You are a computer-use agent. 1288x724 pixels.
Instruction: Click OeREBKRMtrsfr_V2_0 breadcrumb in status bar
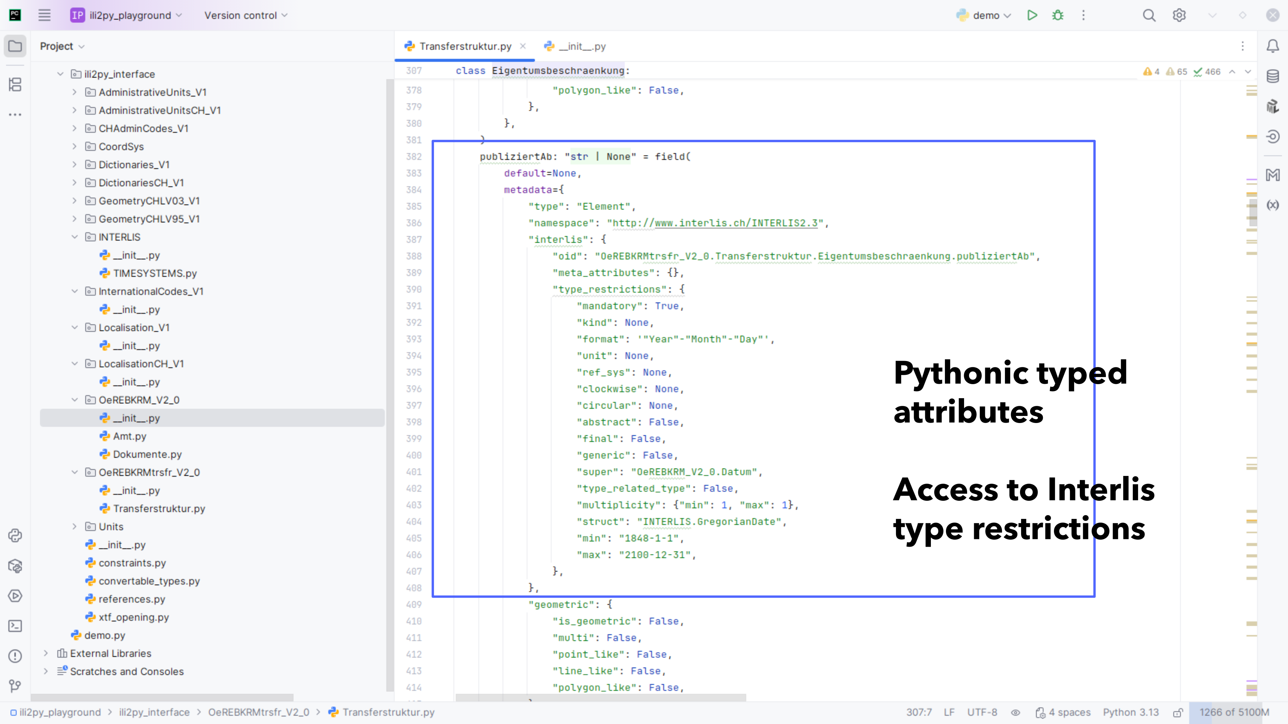pyautogui.click(x=259, y=713)
